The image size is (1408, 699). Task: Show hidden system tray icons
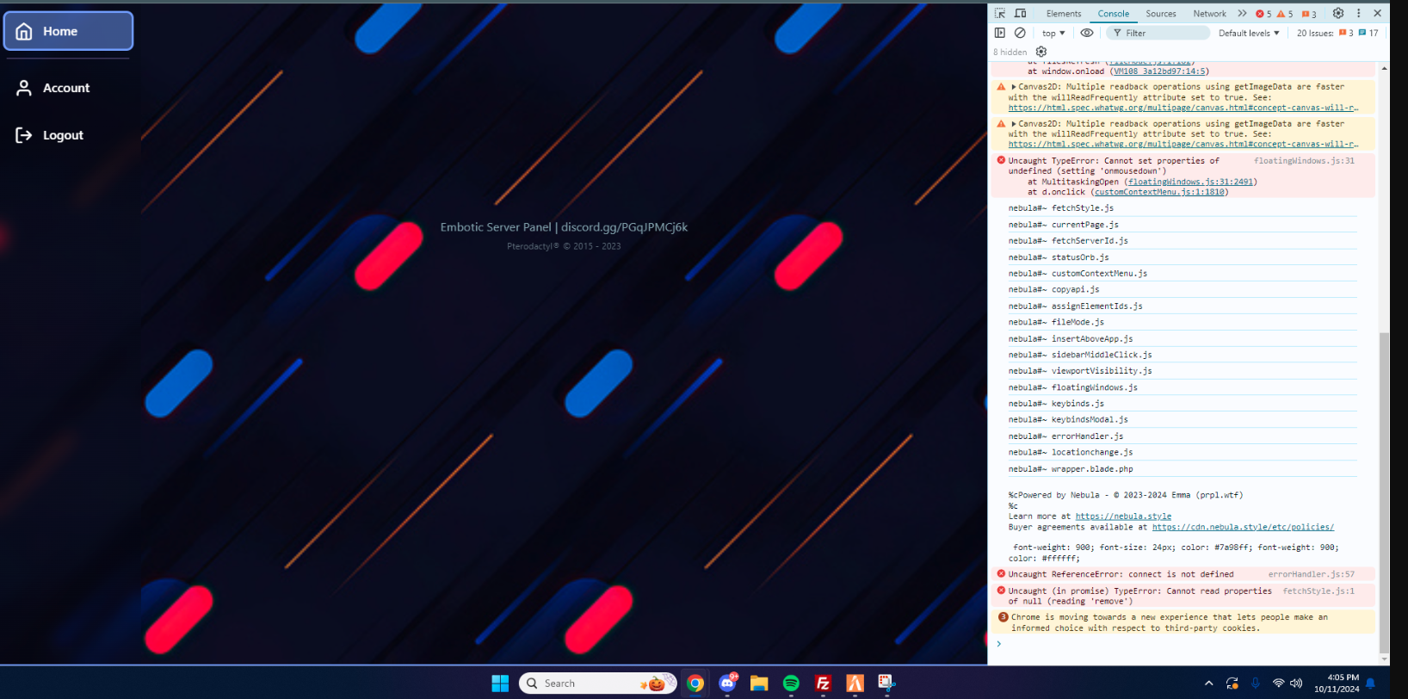1208,684
